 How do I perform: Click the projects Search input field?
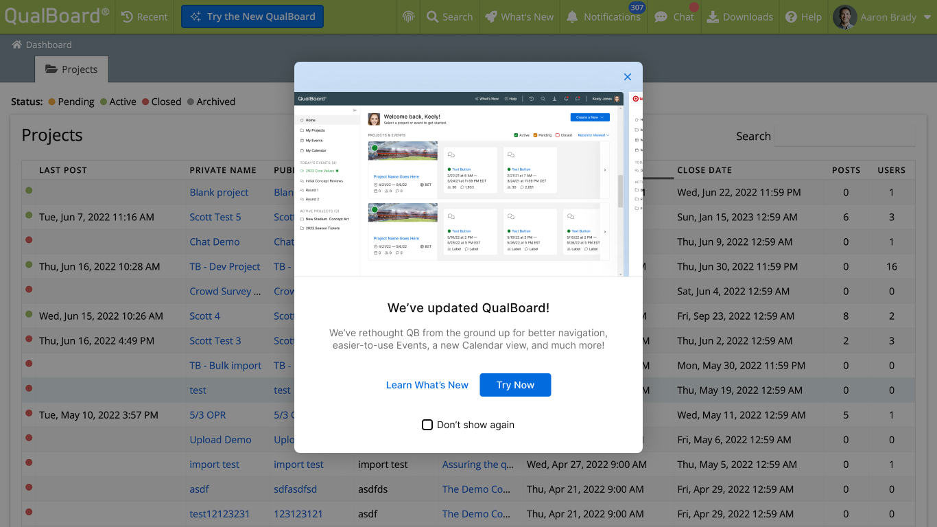tap(845, 136)
